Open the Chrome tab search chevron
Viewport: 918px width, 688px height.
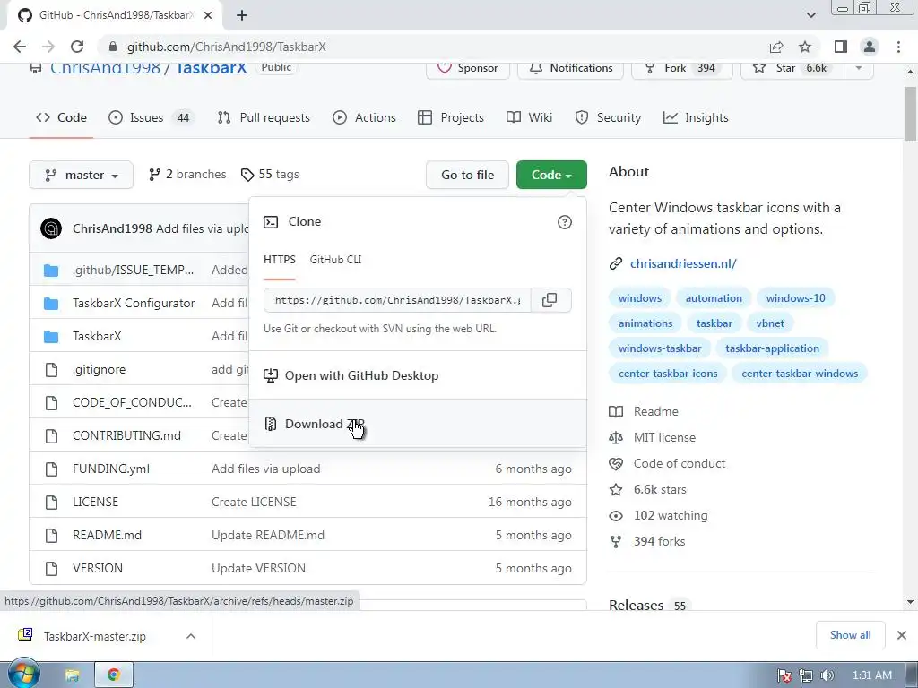point(810,15)
